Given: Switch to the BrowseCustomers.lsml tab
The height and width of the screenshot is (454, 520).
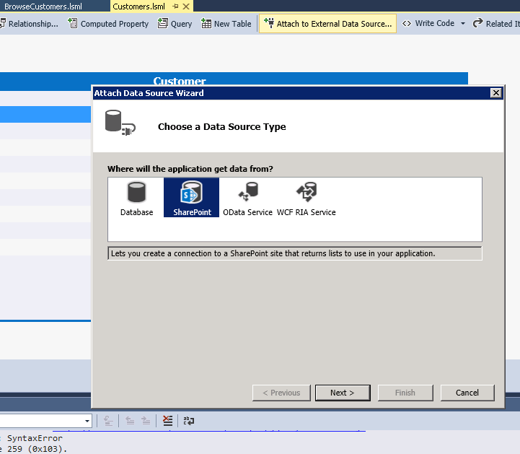Looking at the screenshot, I should tap(43, 6).
